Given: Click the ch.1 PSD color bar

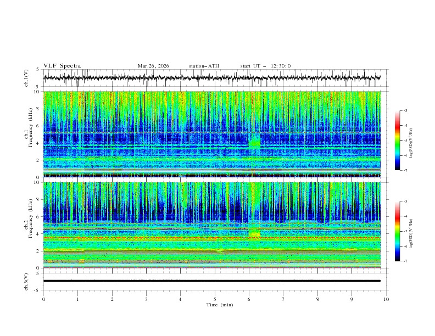Looking at the screenshot, I should pos(397,141).
